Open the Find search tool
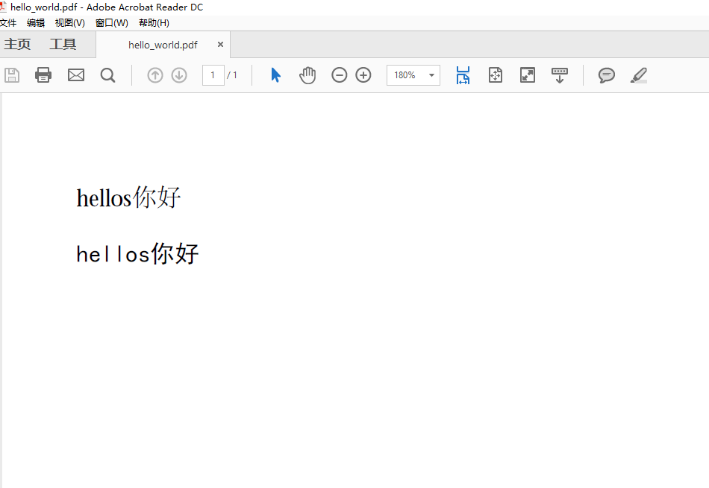Viewport: 709px width, 488px height. click(x=107, y=75)
